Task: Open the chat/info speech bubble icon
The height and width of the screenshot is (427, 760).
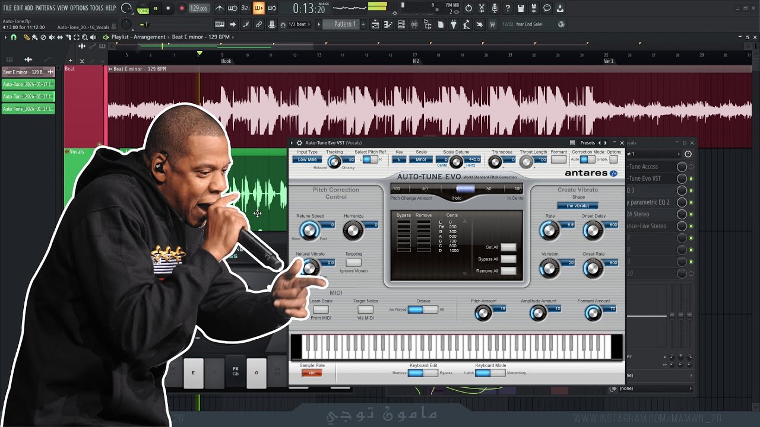Action: point(547,8)
